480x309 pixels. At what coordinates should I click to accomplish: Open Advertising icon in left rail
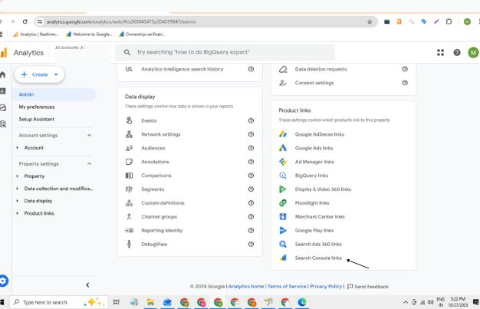click(3, 124)
